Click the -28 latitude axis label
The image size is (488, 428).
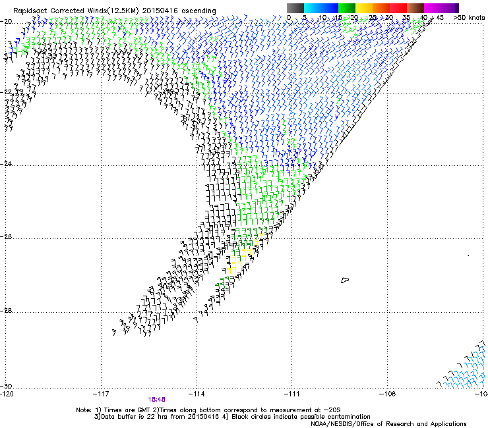6,310
